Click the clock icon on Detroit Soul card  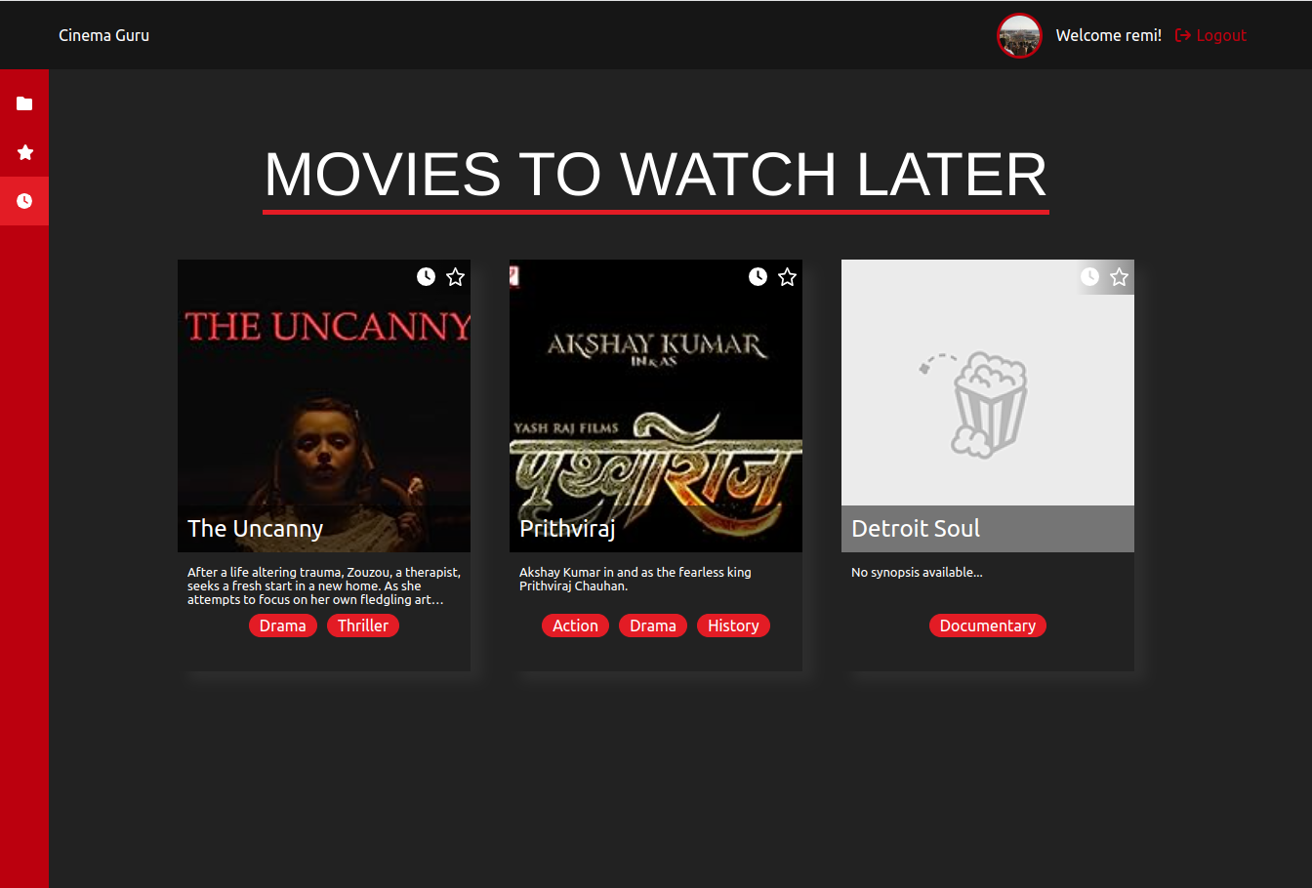tap(1089, 276)
